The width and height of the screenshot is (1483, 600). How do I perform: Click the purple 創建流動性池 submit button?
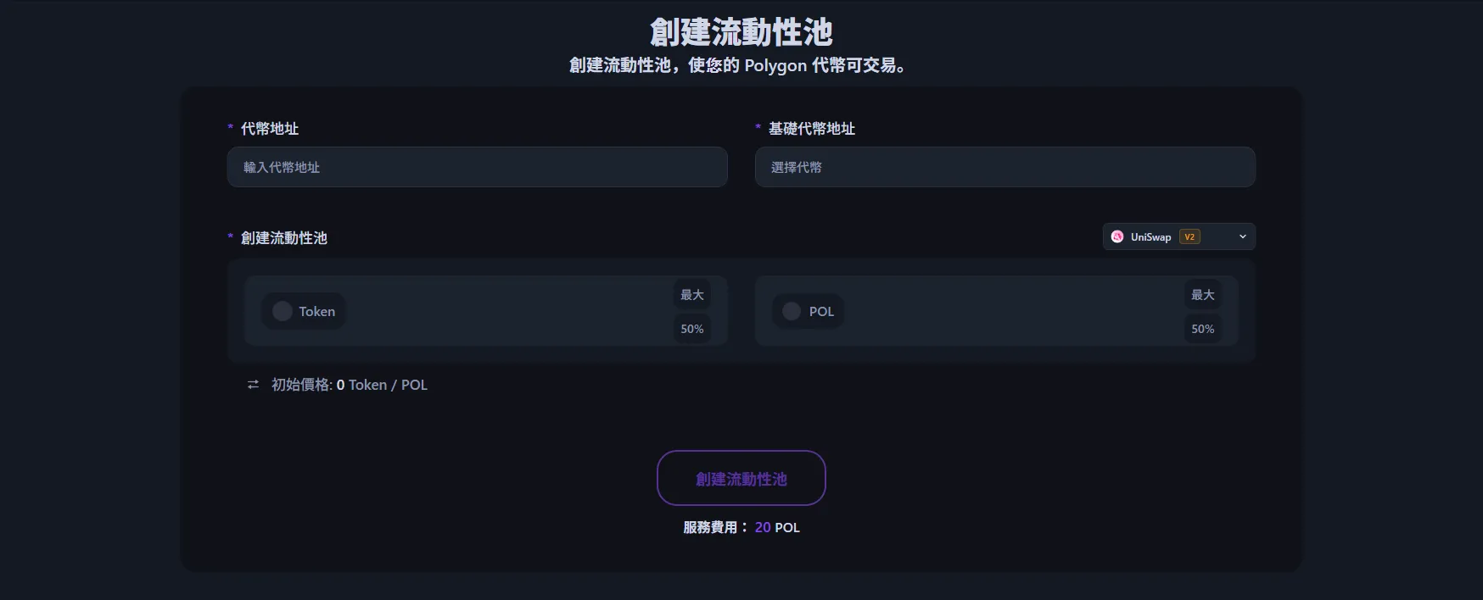pyautogui.click(x=741, y=478)
